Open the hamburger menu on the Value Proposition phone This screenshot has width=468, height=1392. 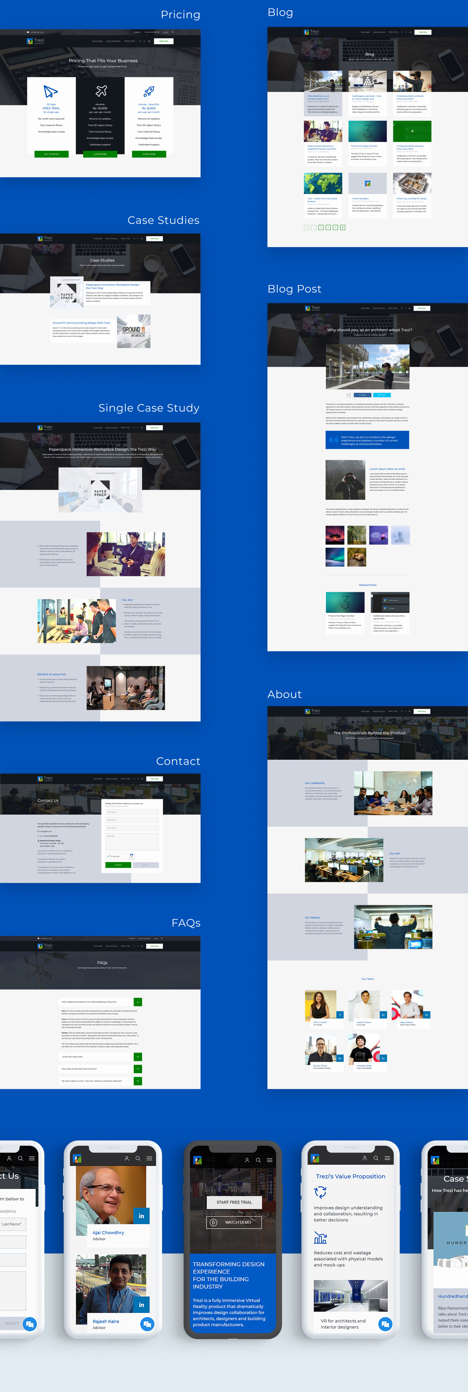[x=387, y=1158]
